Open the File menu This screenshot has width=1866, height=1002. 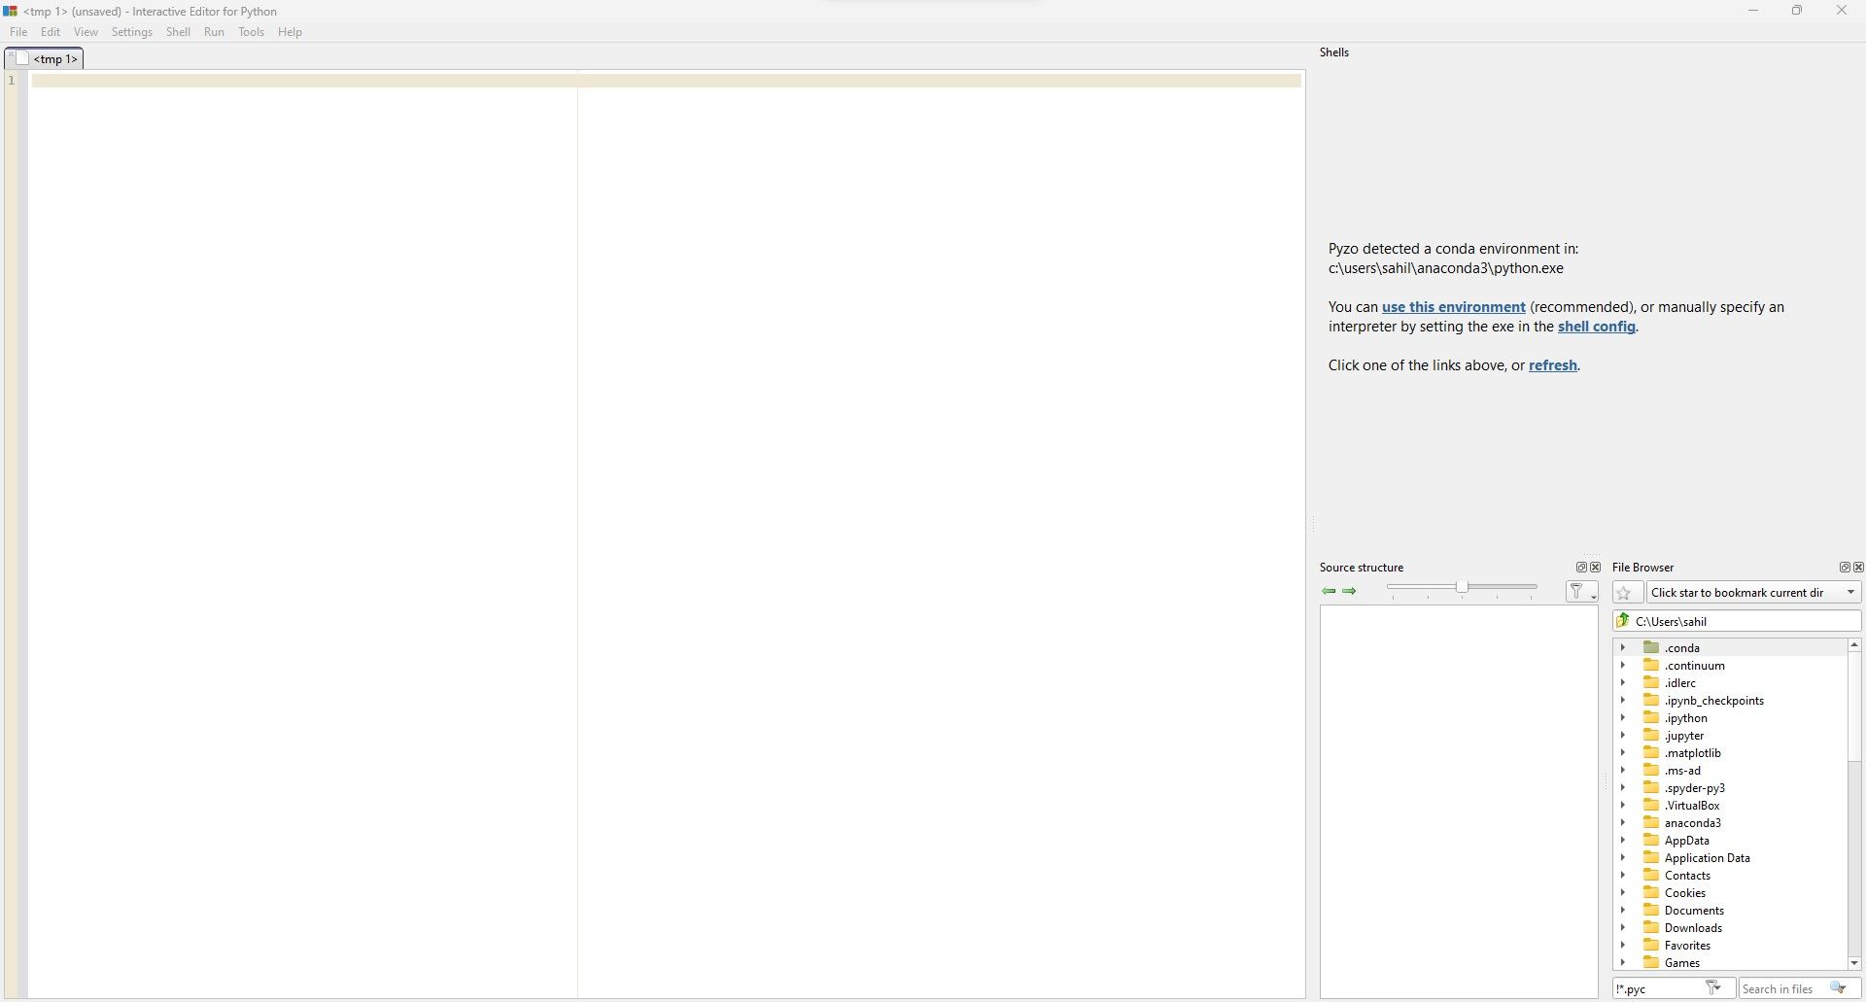[x=18, y=32]
